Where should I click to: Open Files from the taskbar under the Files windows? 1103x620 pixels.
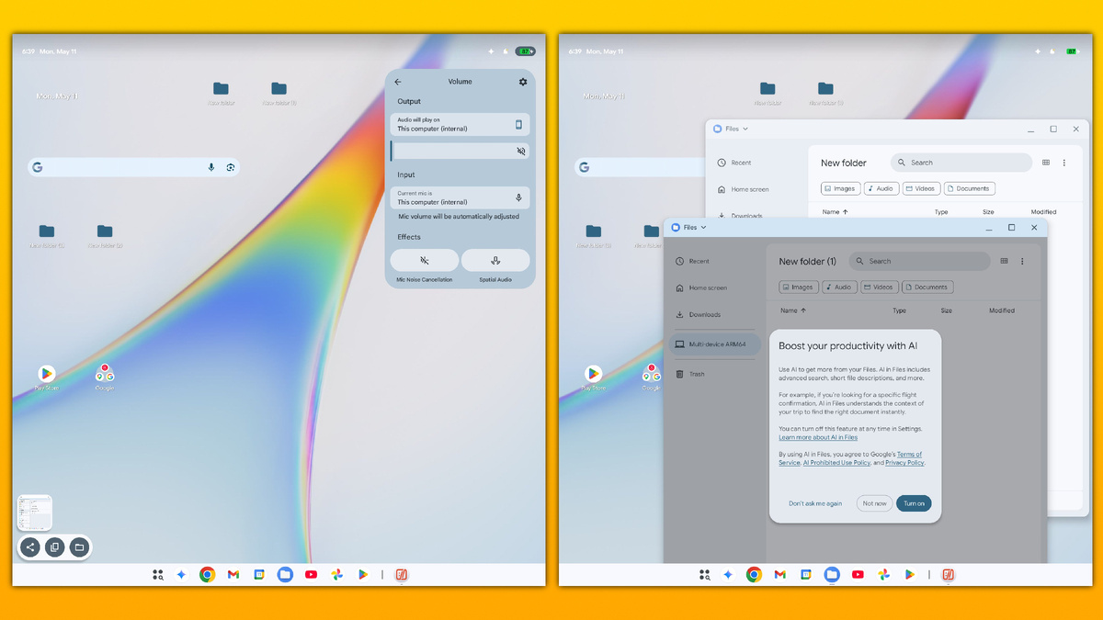tap(832, 574)
